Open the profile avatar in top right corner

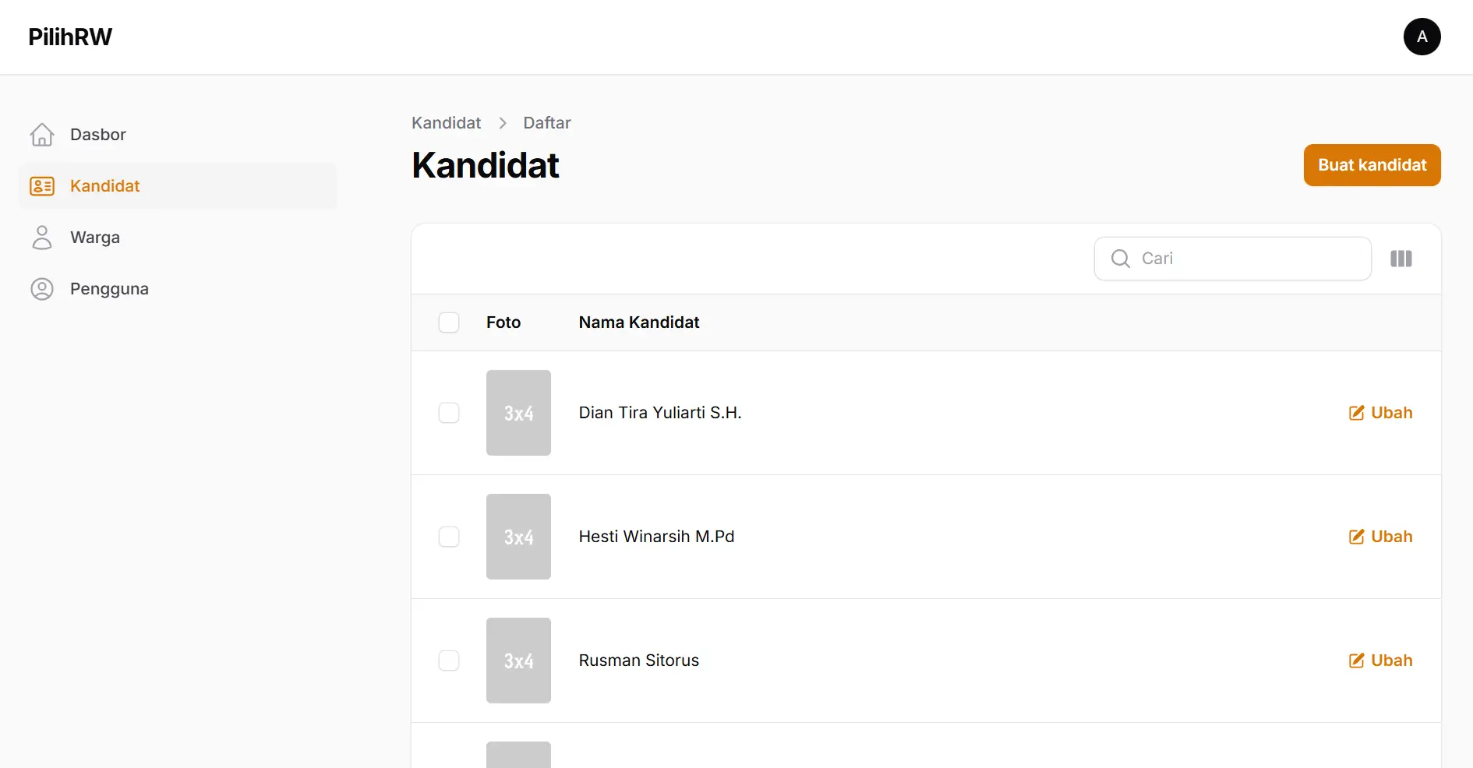1422,37
